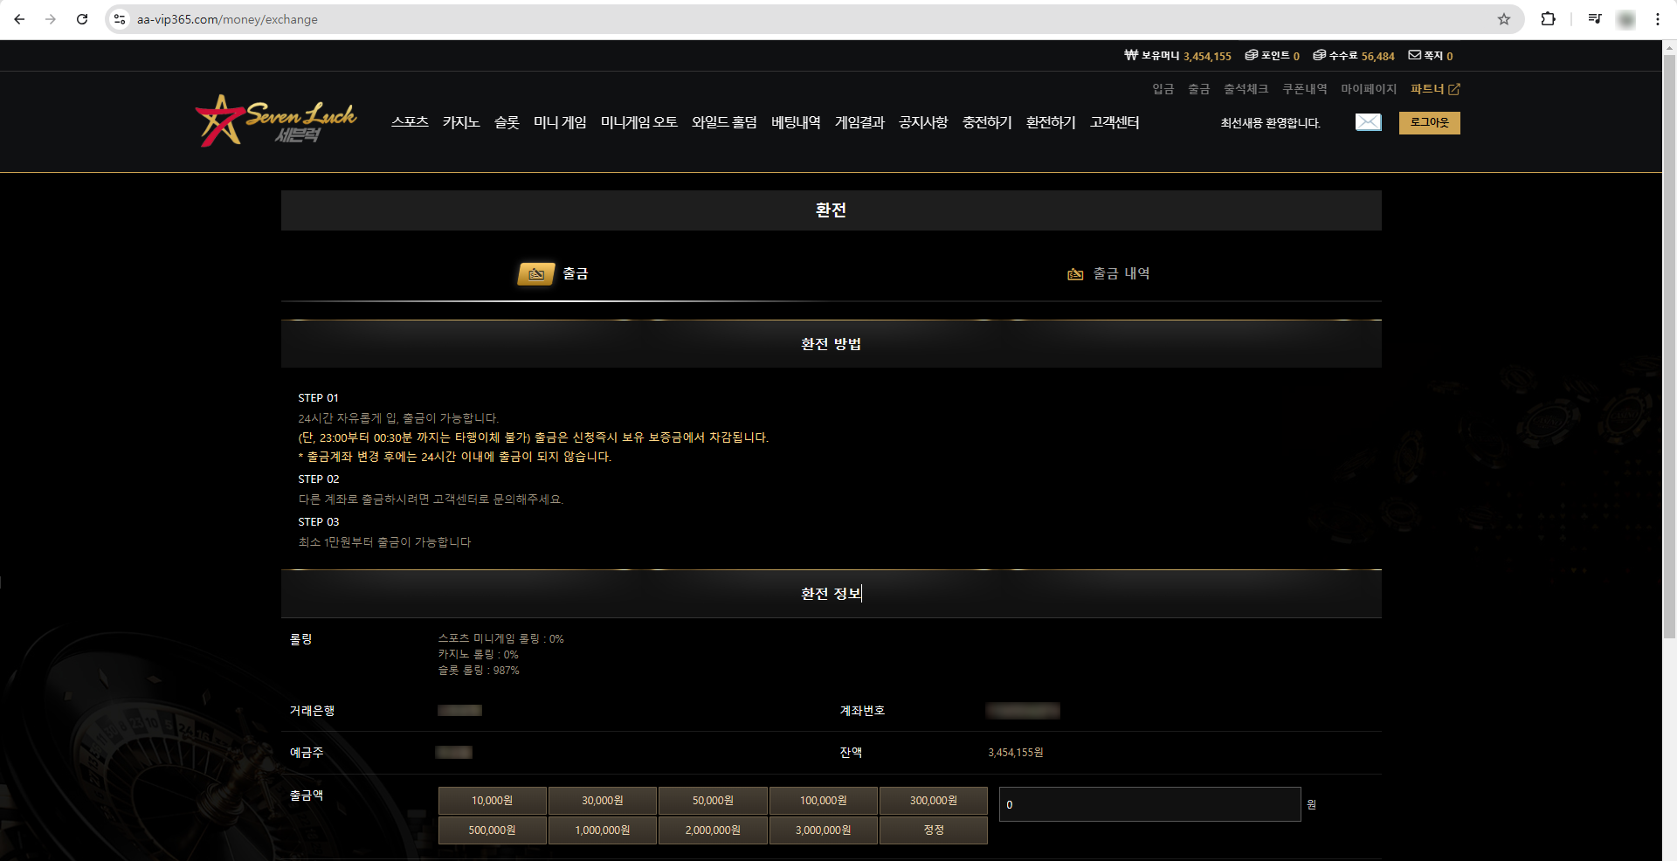Viewport: 1677px width, 861px height.
Task: Click the 출금 top link
Action: 1199,89
